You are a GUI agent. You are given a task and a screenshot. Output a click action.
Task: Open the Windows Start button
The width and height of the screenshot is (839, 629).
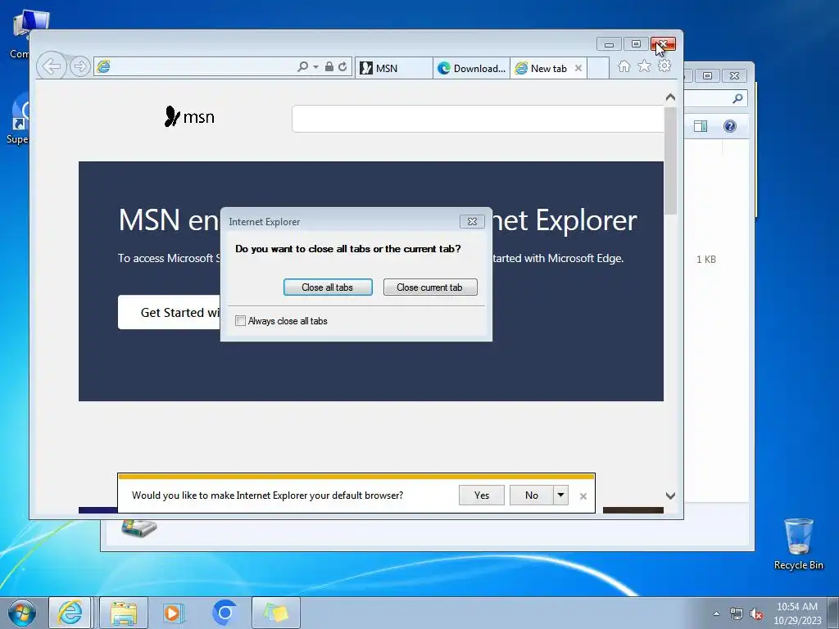22,613
